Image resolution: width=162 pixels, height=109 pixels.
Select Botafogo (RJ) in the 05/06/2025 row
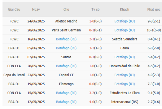(x=66, y=48)
